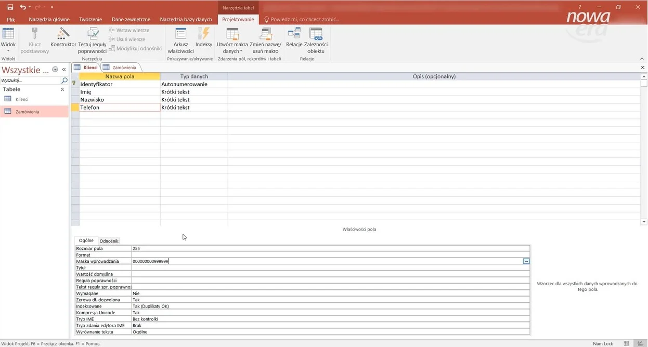Click the input mask builder ellipsis button
This screenshot has width=648, height=347.
click(x=526, y=261)
